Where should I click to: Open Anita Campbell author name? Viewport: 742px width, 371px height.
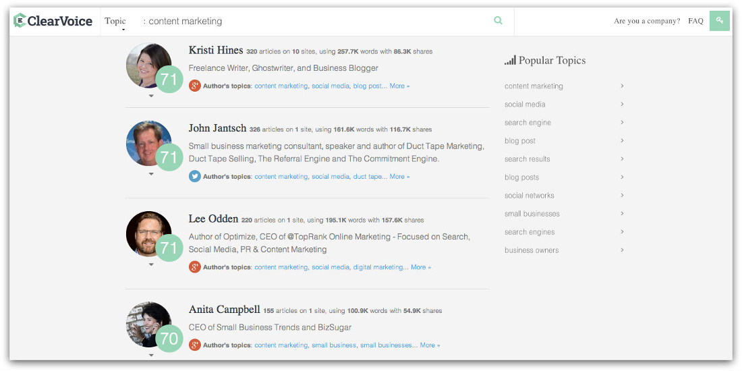(225, 310)
